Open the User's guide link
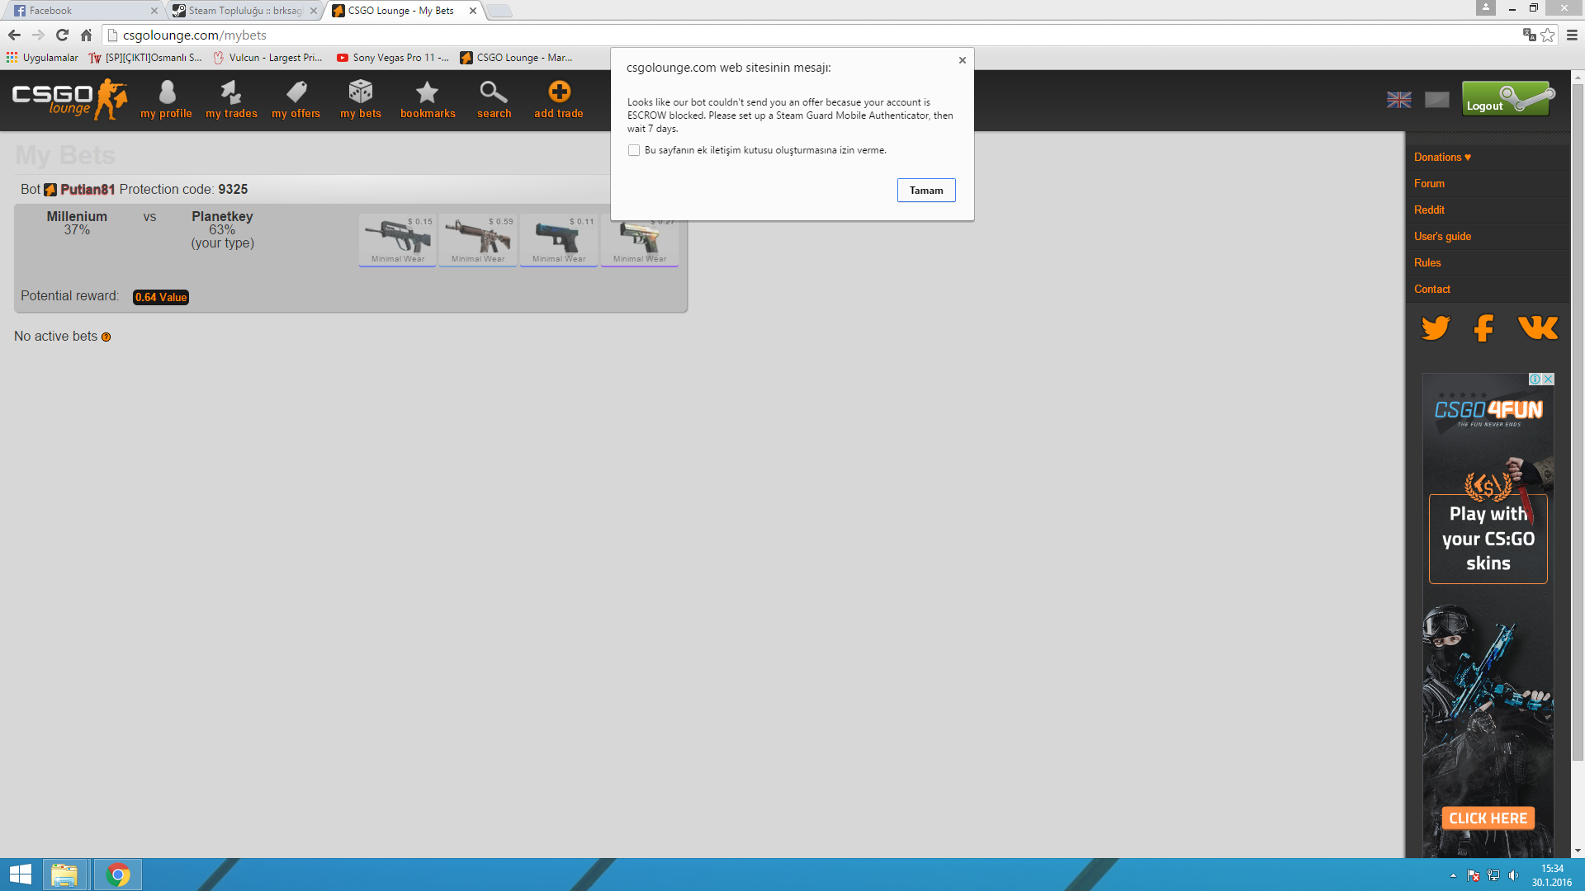 point(1442,237)
